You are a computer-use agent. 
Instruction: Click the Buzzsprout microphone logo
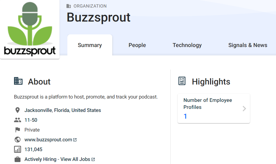pyautogui.click(x=30, y=29)
